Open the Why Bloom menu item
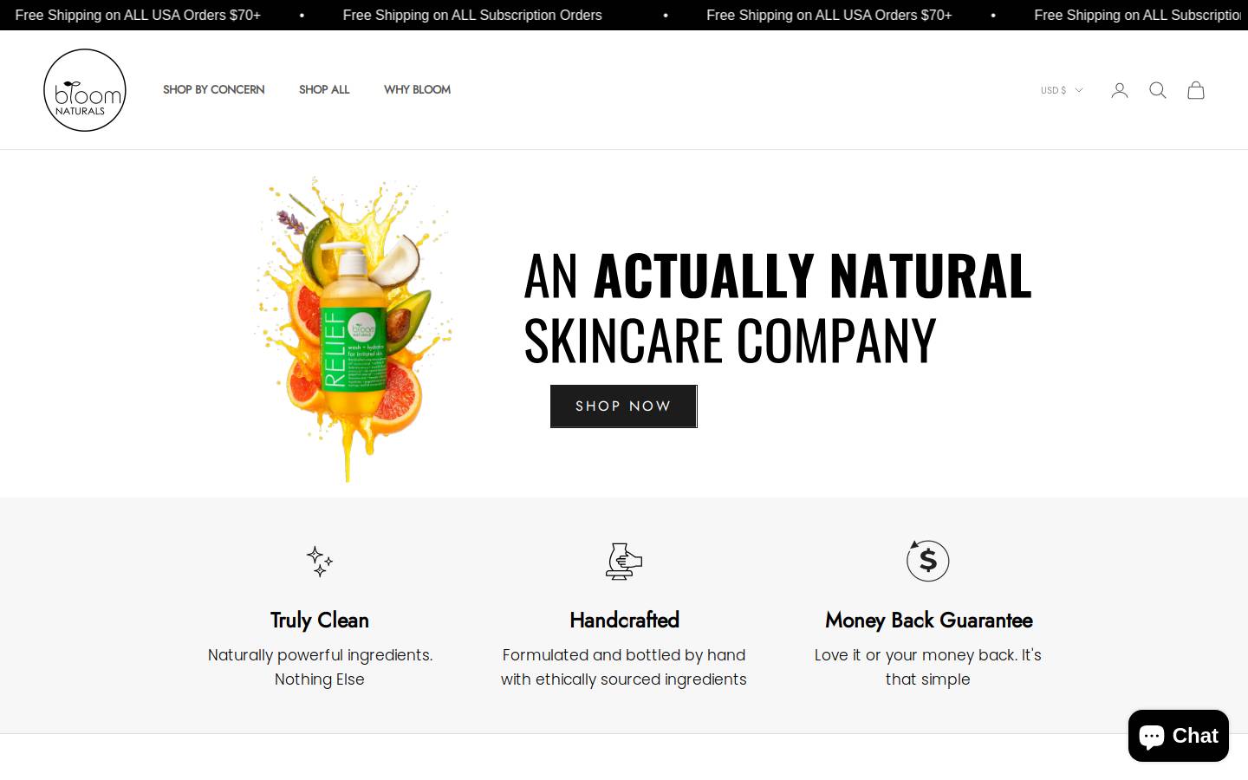Viewport: 1248px width, 780px height. [x=417, y=89]
